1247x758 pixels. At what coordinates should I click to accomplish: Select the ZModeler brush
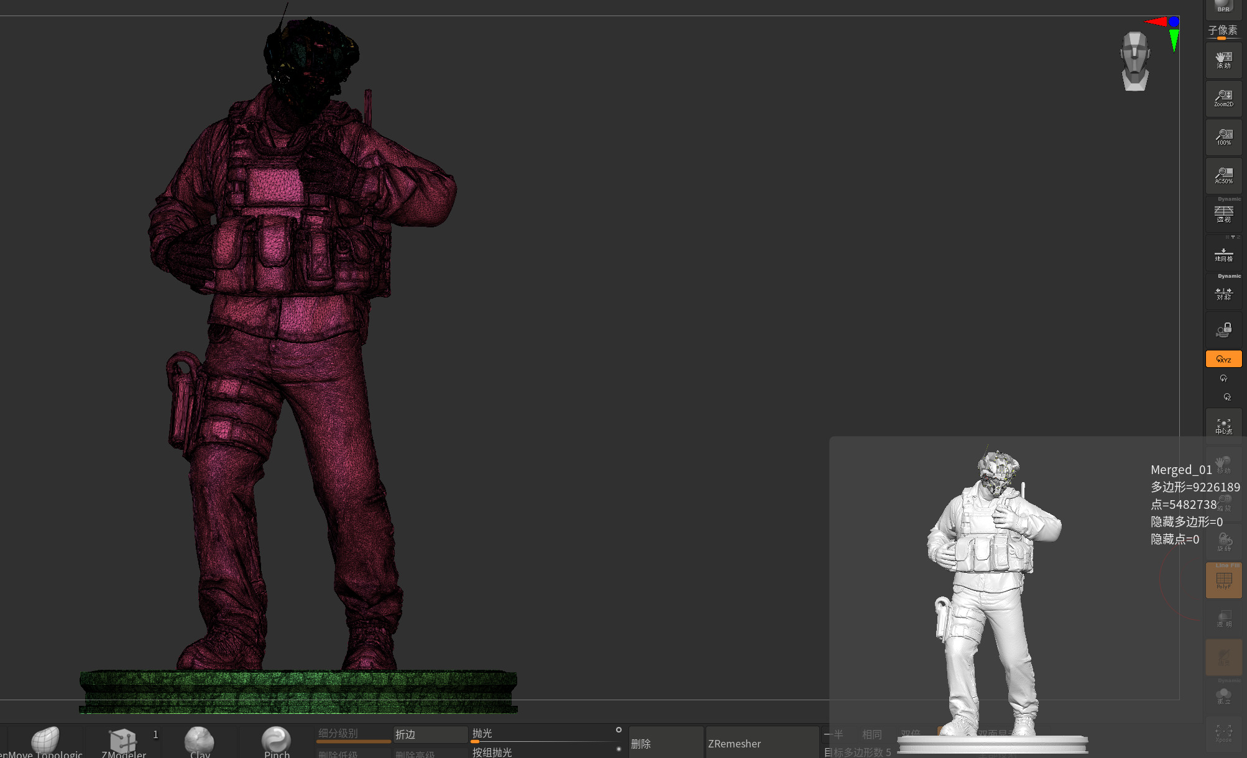[123, 742]
